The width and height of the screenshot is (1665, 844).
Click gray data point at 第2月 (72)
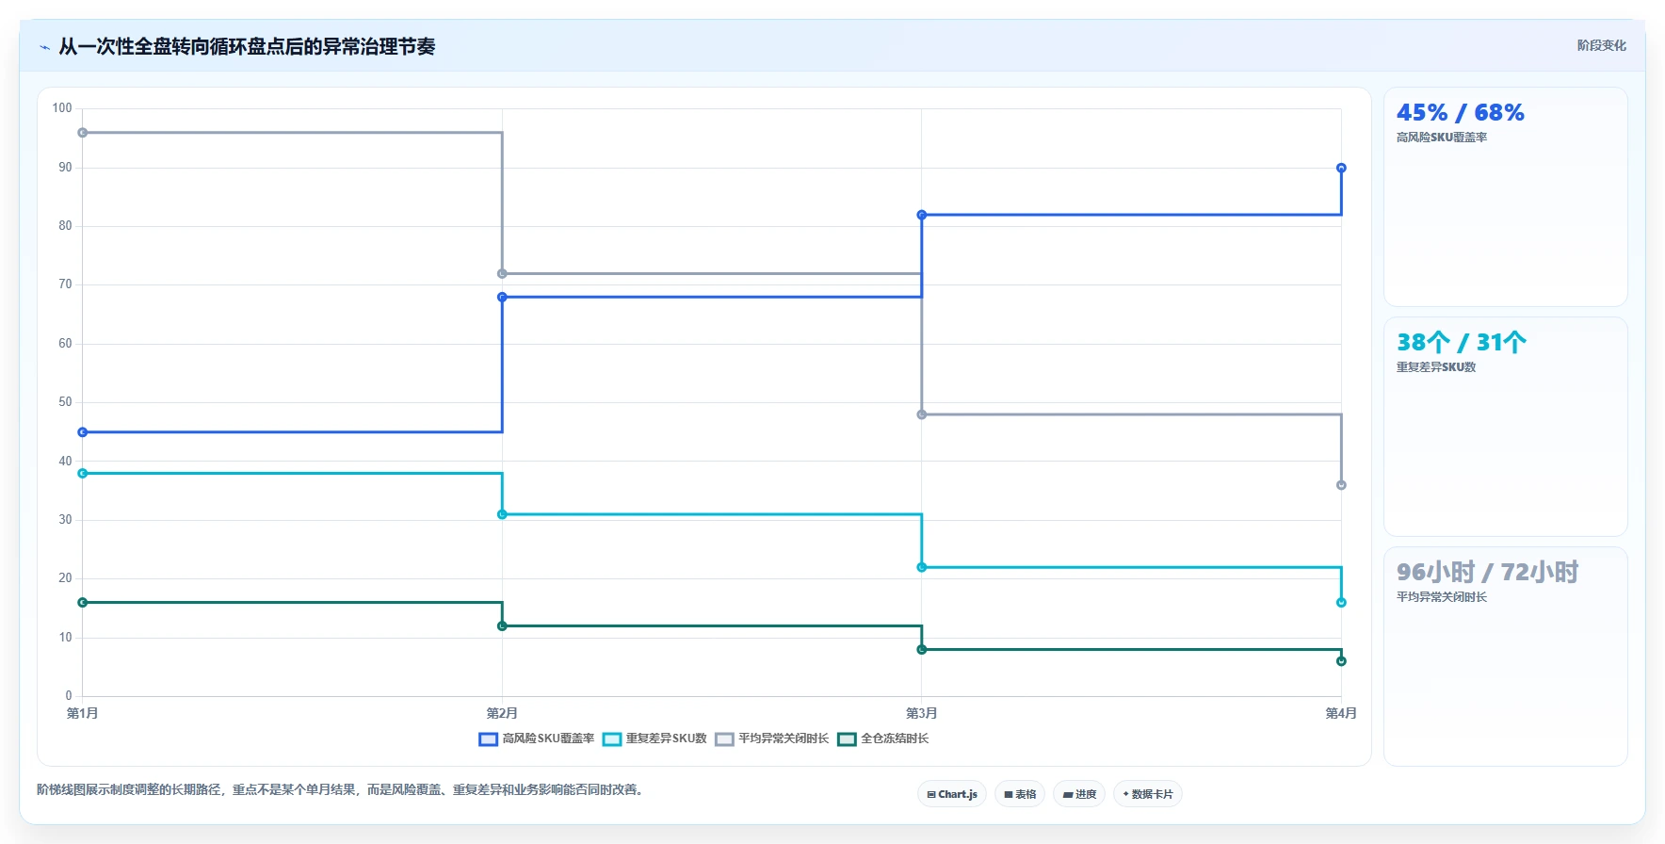(x=502, y=274)
